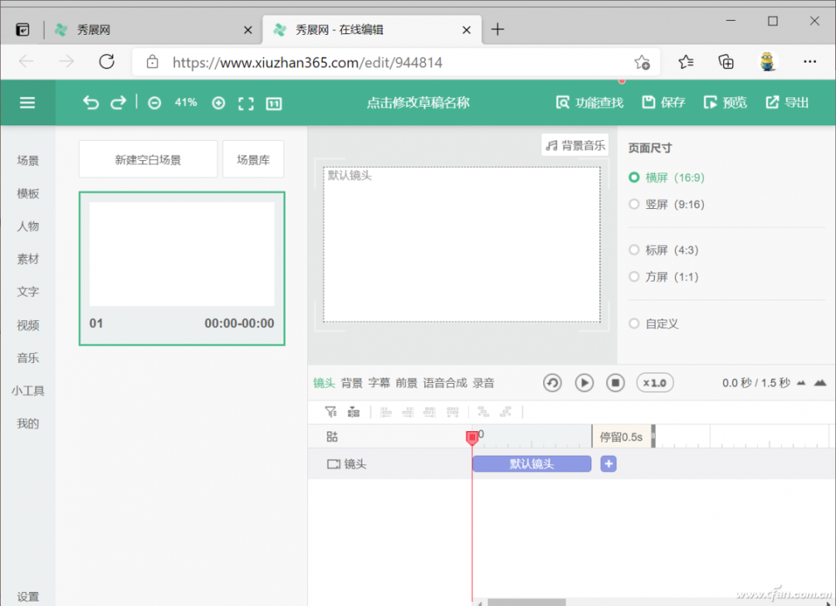The height and width of the screenshot is (606, 836).
Task: Zoom in the canvas with plus icon
Action: click(x=218, y=103)
